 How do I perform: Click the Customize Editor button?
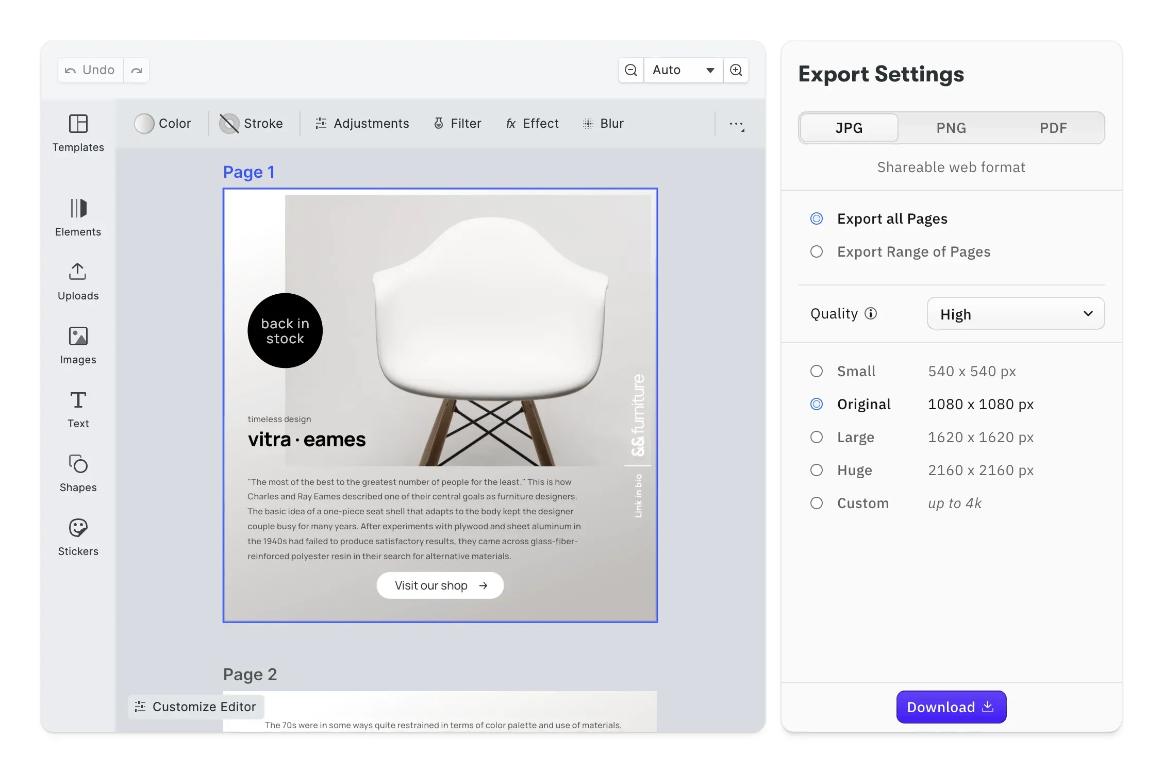(196, 707)
